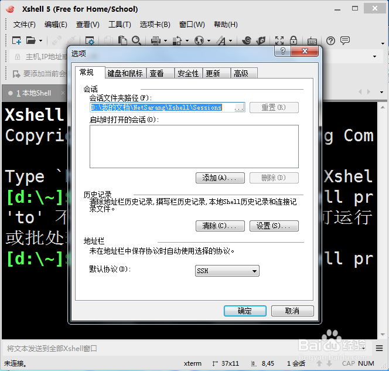The height and width of the screenshot is (371, 389).
Task: Open the 查看(V) menu
Action: [87, 25]
